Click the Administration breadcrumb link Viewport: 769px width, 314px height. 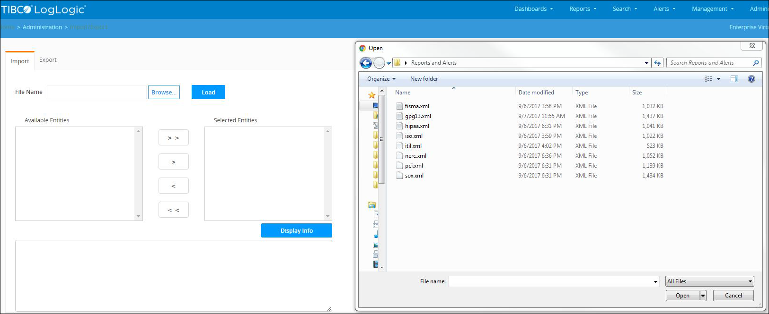coord(42,27)
